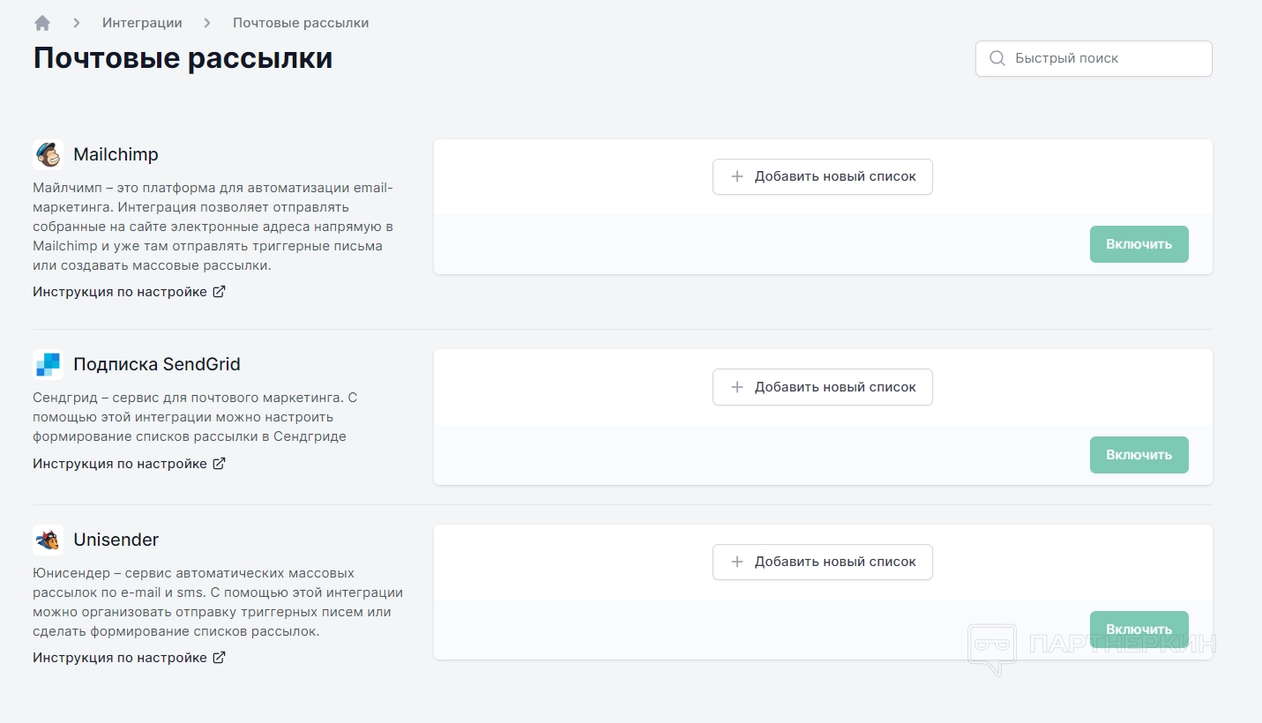Click the Mailchimp monkey logo icon
Screen dimensions: 1262x723
(x=48, y=154)
